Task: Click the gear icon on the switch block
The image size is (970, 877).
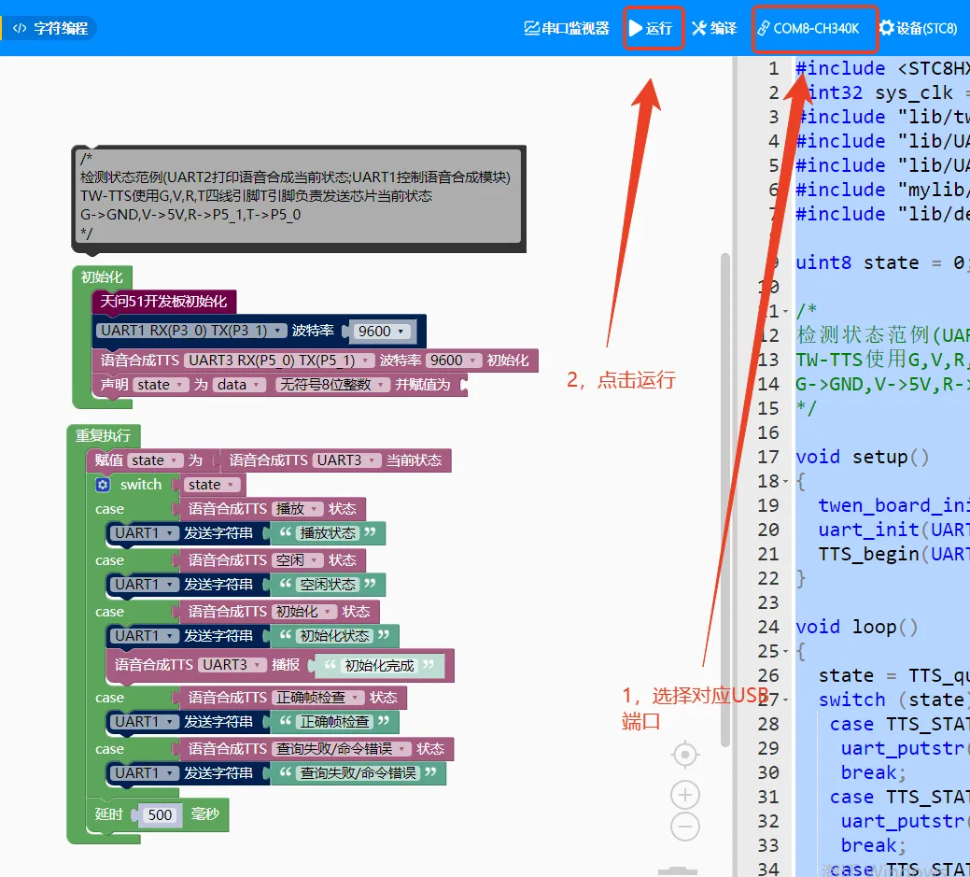Action: pyautogui.click(x=103, y=485)
